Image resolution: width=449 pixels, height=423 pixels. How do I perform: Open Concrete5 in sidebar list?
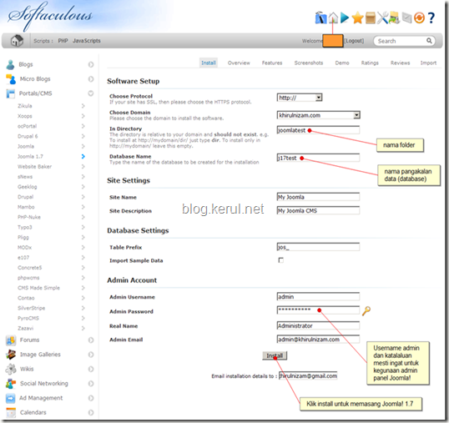pos(30,268)
